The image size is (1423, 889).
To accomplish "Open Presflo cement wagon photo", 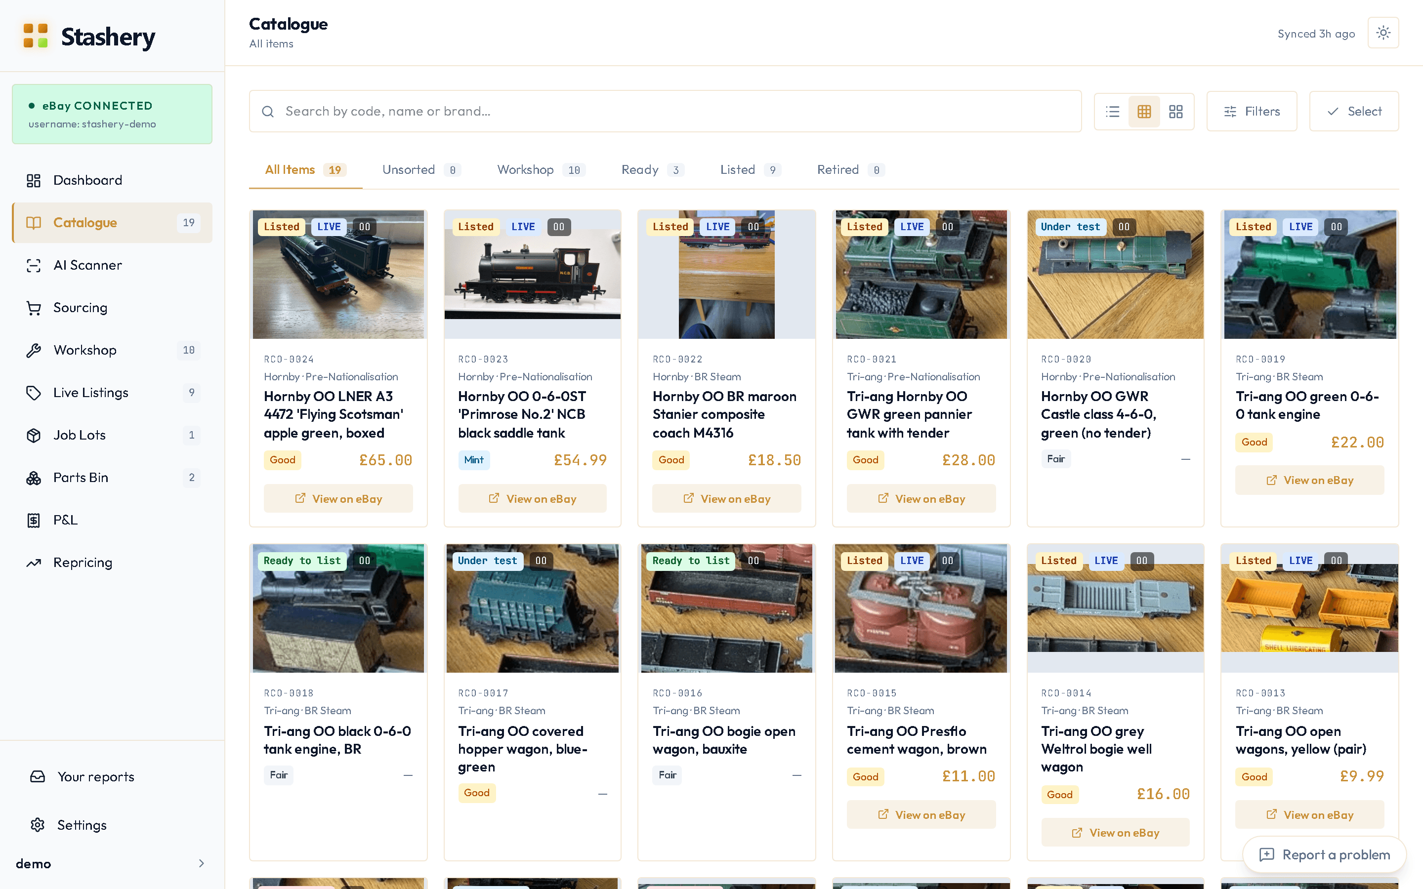I will coord(921,608).
